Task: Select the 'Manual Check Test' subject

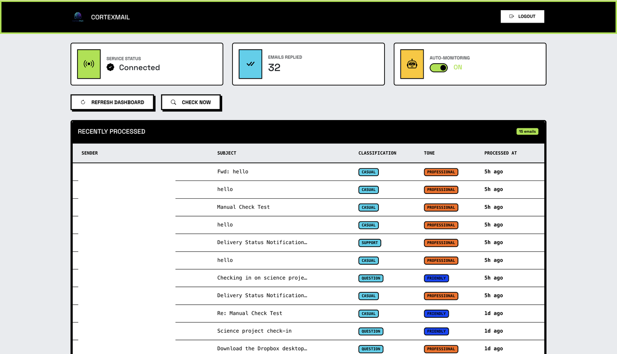Action: click(243, 207)
